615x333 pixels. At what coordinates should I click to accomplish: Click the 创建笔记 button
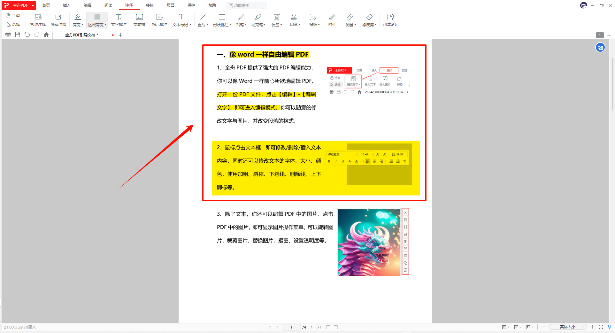[x=390, y=20]
